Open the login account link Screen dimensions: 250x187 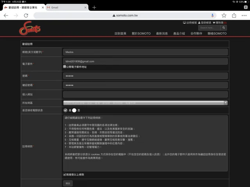tap(205, 23)
